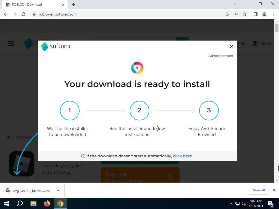279x209 pixels.
Task: Click the Softonic logo in dialog
Action: tap(56, 46)
